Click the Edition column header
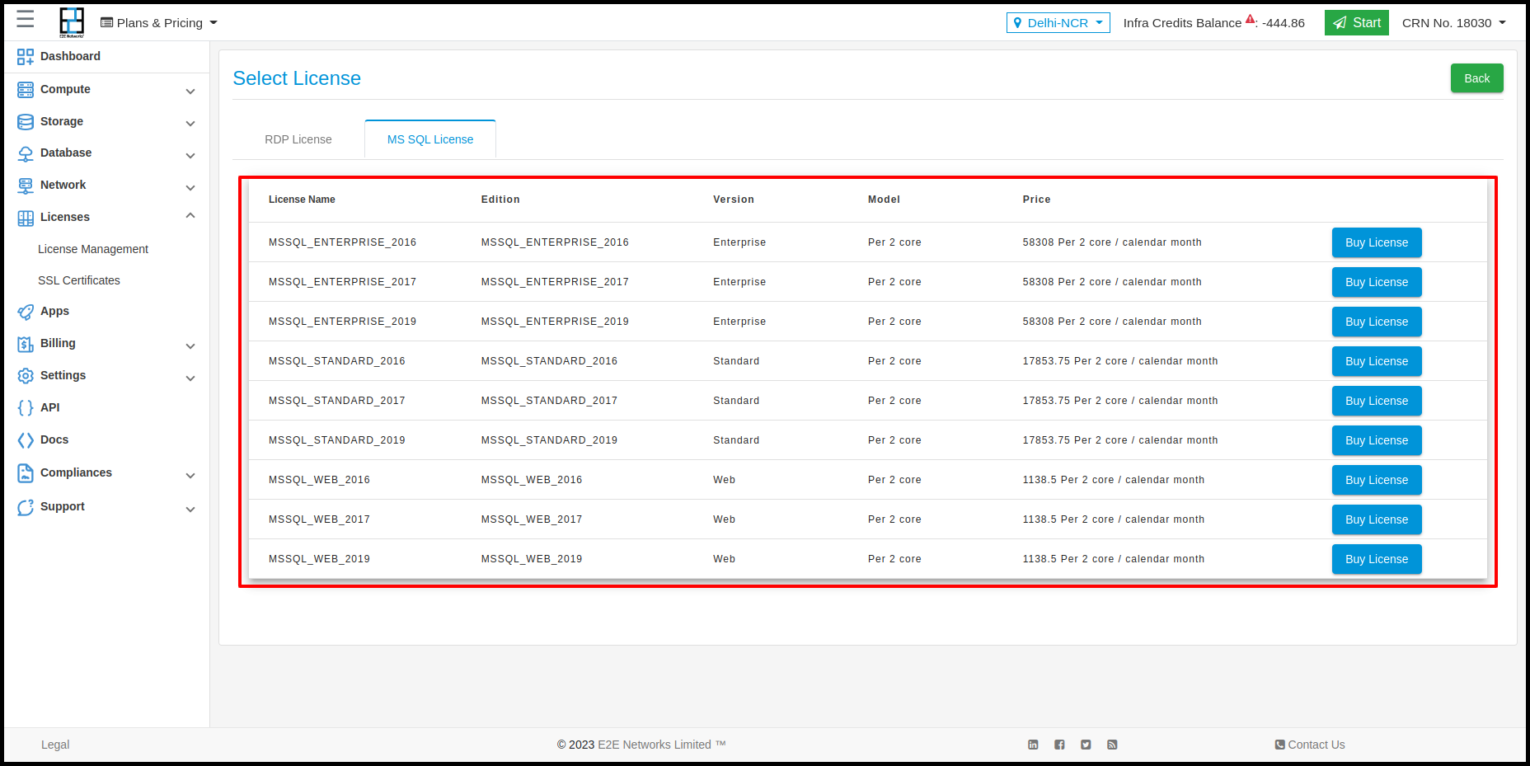The width and height of the screenshot is (1530, 766). (500, 200)
